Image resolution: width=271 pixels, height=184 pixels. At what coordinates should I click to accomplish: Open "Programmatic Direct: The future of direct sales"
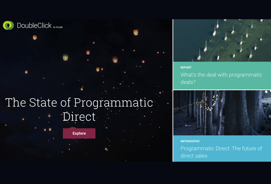221,152
